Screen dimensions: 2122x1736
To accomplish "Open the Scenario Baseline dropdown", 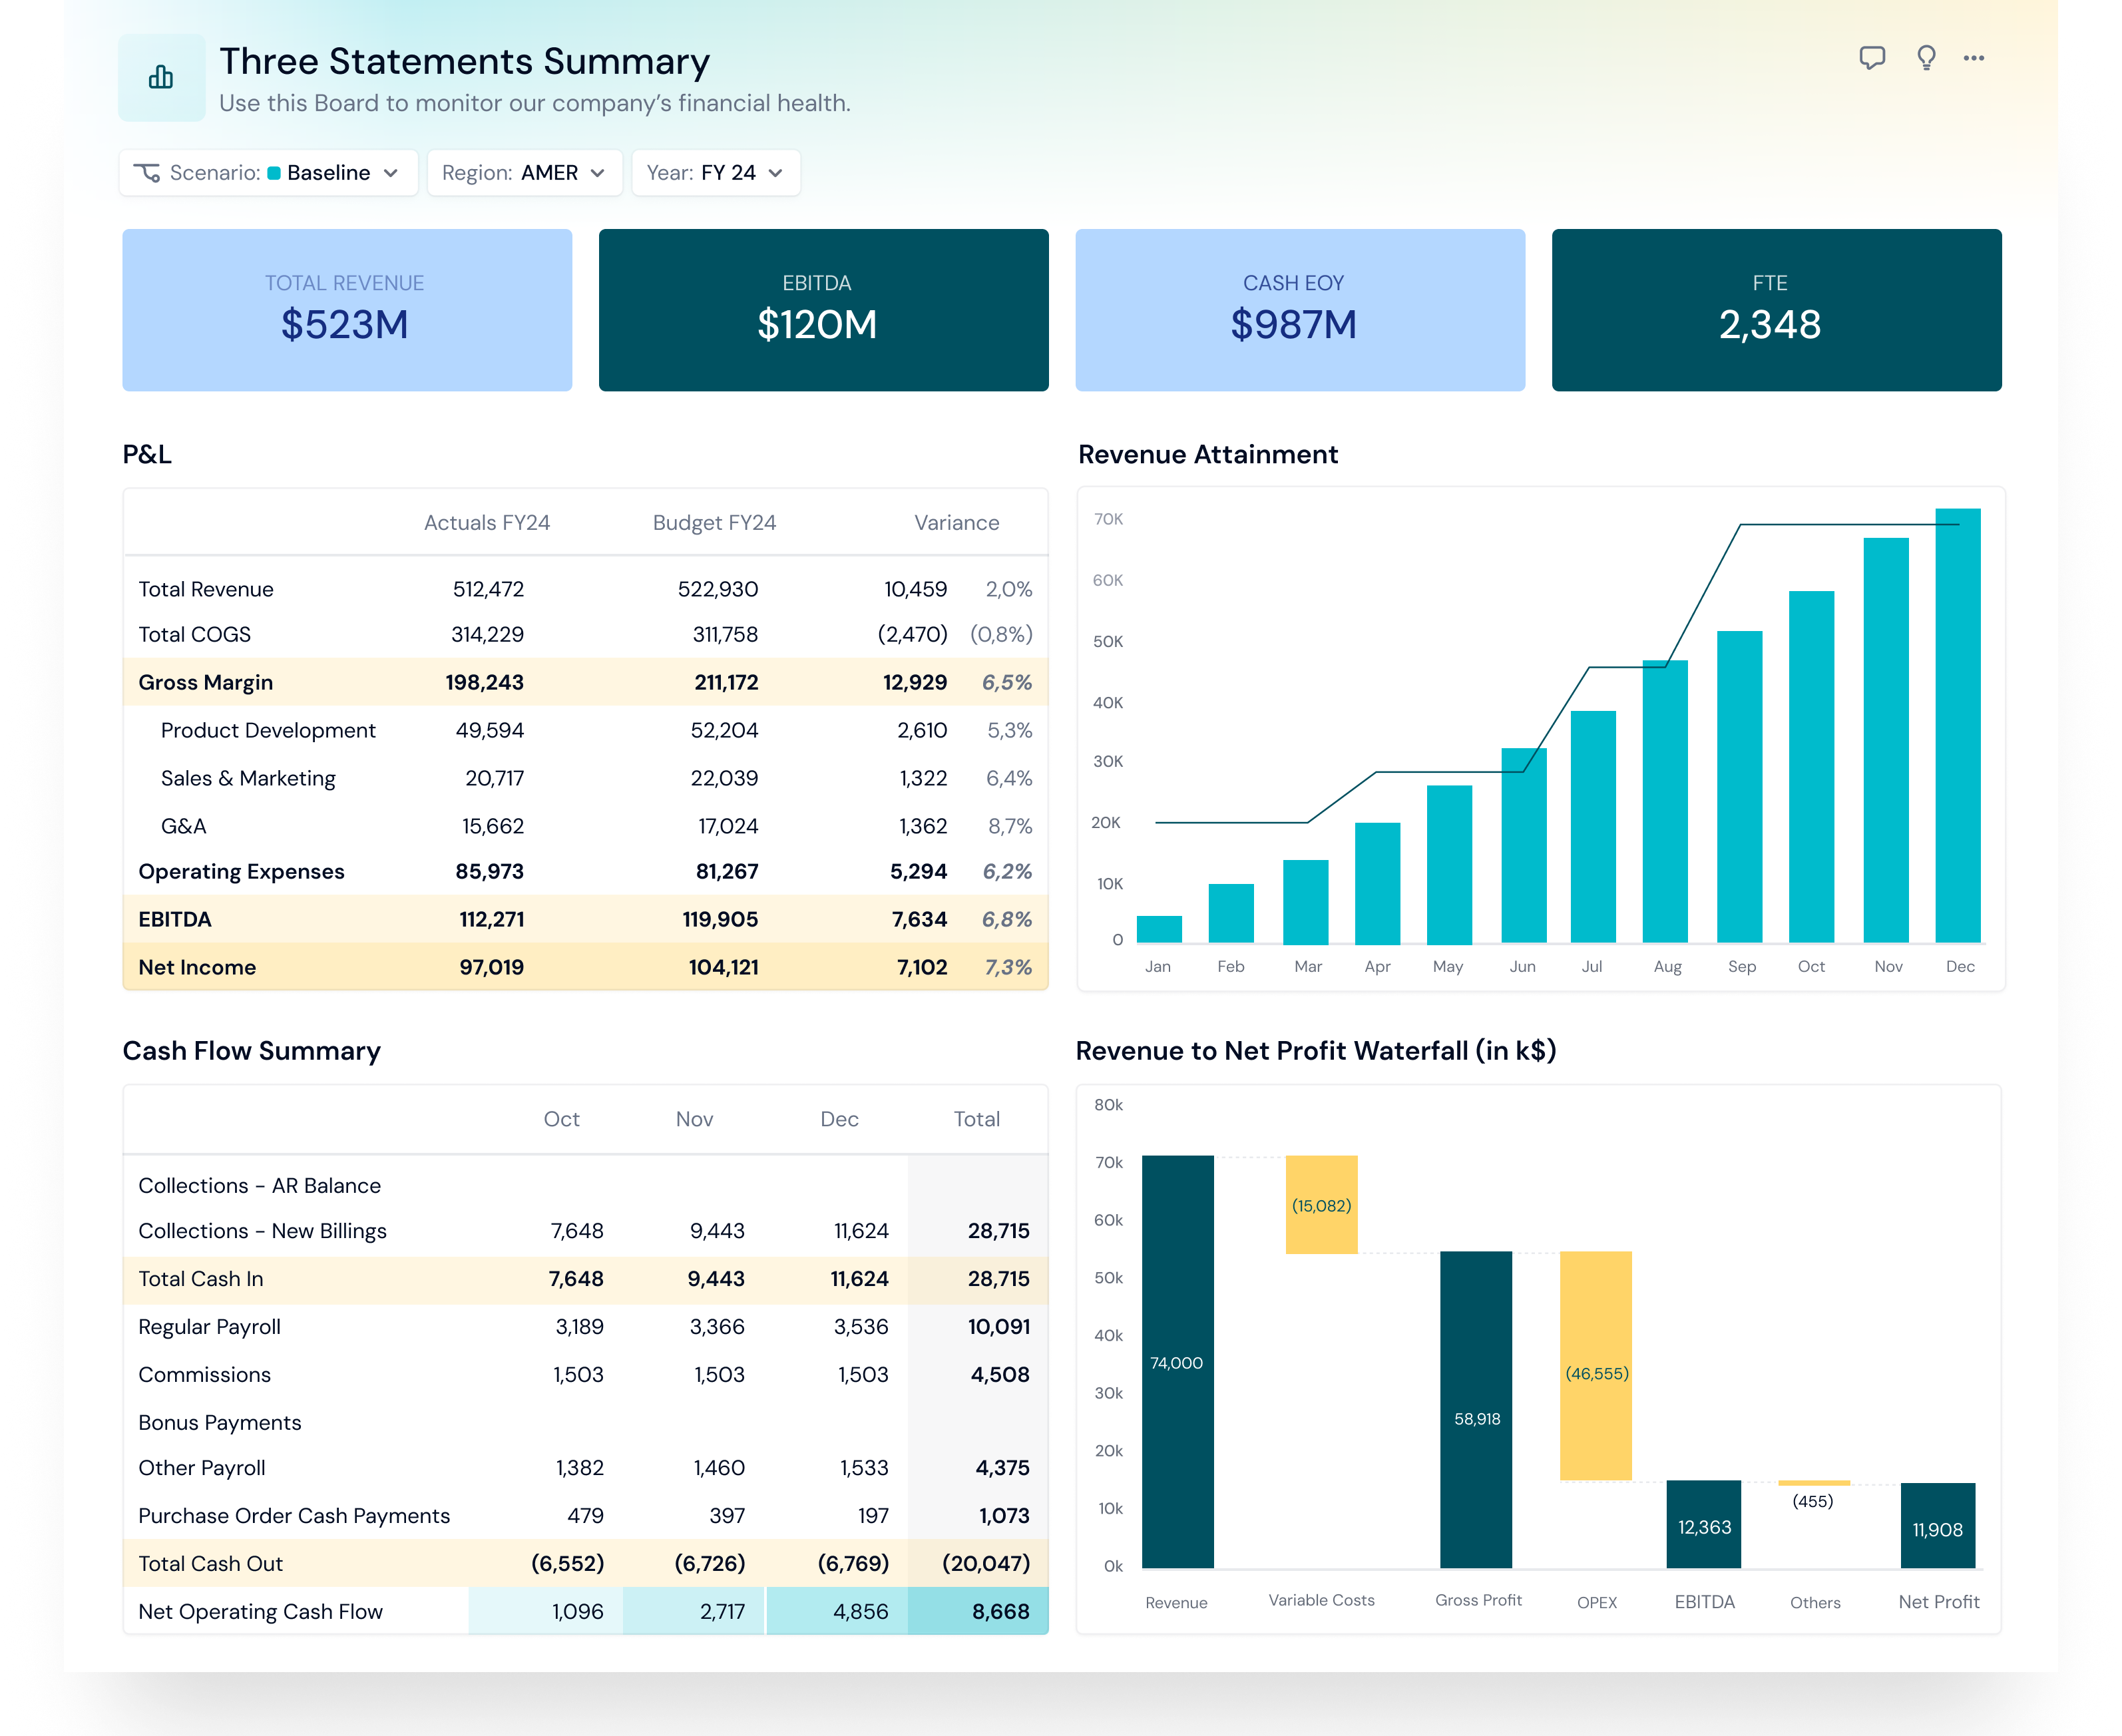I will point(268,173).
